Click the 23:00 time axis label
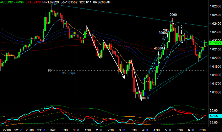Image resolution: width=222 pixels, height=132 pixels. (29, 130)
